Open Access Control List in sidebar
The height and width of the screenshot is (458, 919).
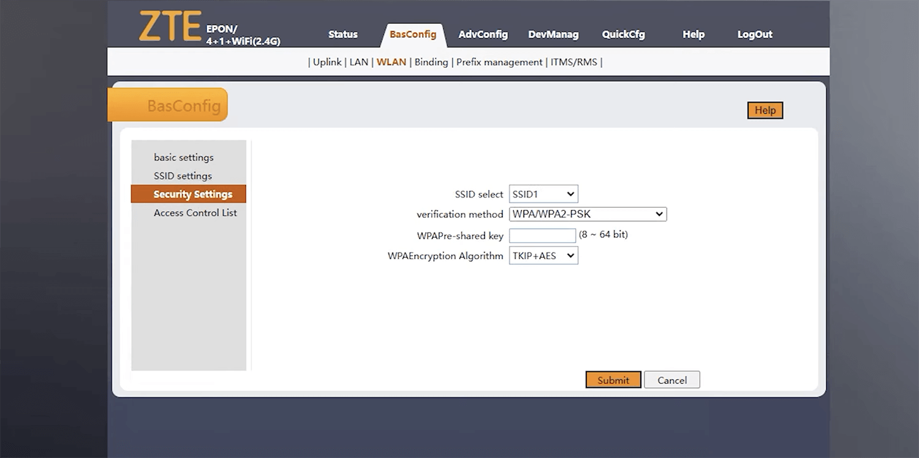coord(195,213)
